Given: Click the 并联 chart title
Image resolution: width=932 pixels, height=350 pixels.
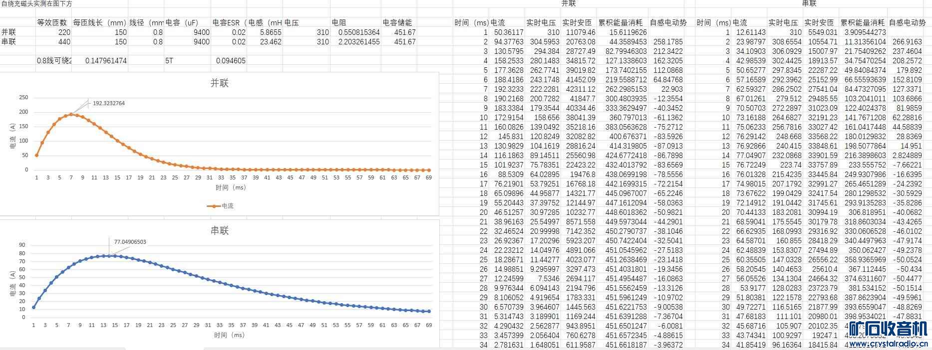Looking at the screenshot, I should [x=219, y=83].
